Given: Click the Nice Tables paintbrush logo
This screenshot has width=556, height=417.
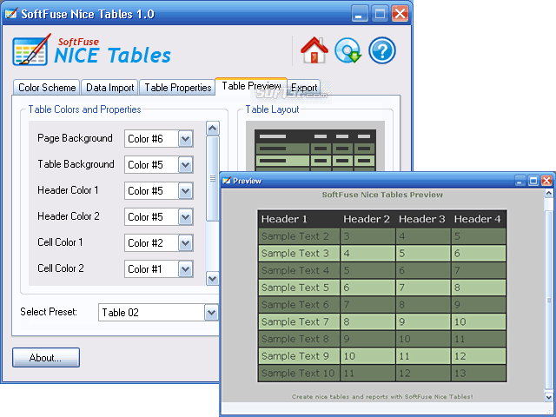Looking at the screenshot, I should pyautogui.click(x=31, y=50).
